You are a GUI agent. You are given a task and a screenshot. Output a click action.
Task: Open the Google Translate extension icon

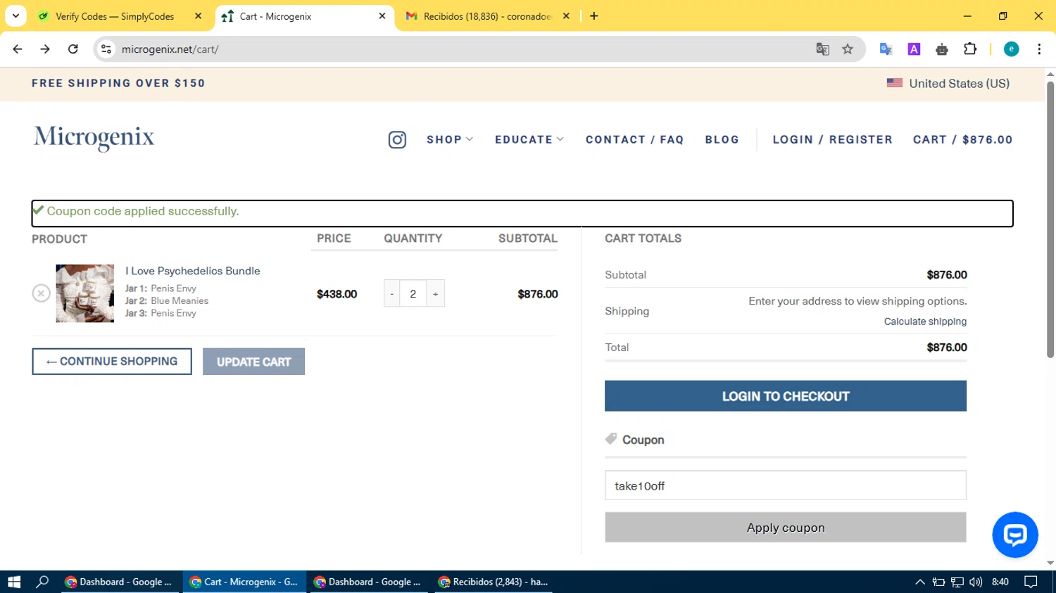(886, 49)
